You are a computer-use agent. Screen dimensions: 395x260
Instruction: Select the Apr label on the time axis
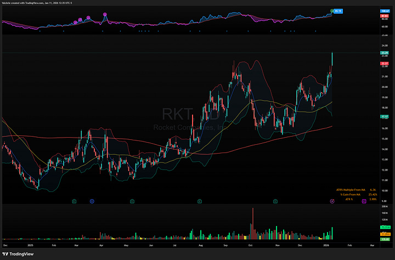pyautogui.click(x=101, y=245)
